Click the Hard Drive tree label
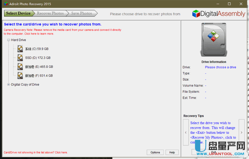Image resolution: width=249 pixels, height=159 pixels. (x=18, y=40)
